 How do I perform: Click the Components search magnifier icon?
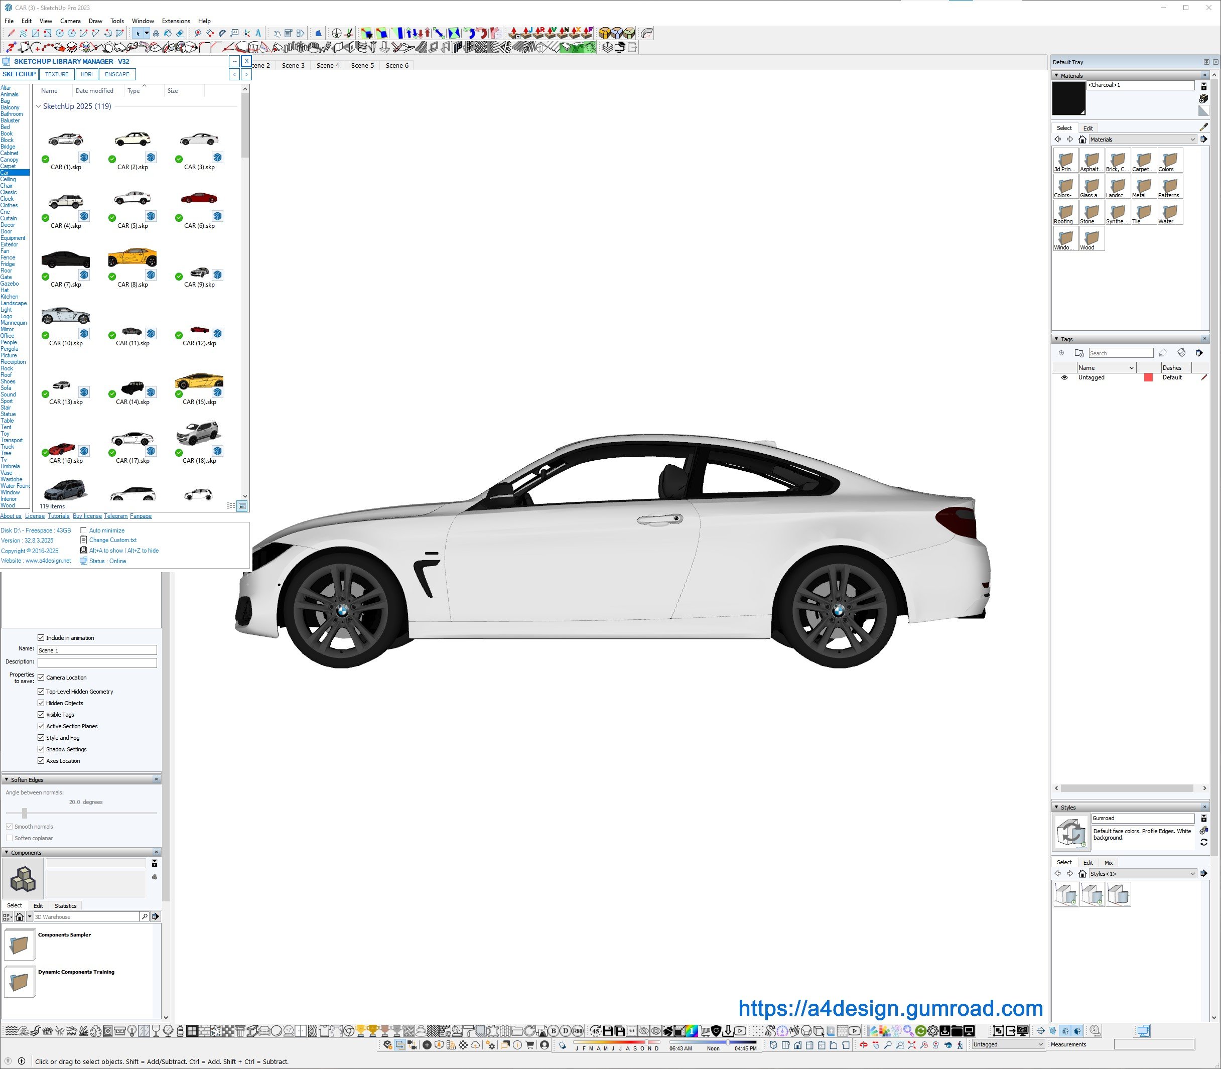(x=145, y=916)
